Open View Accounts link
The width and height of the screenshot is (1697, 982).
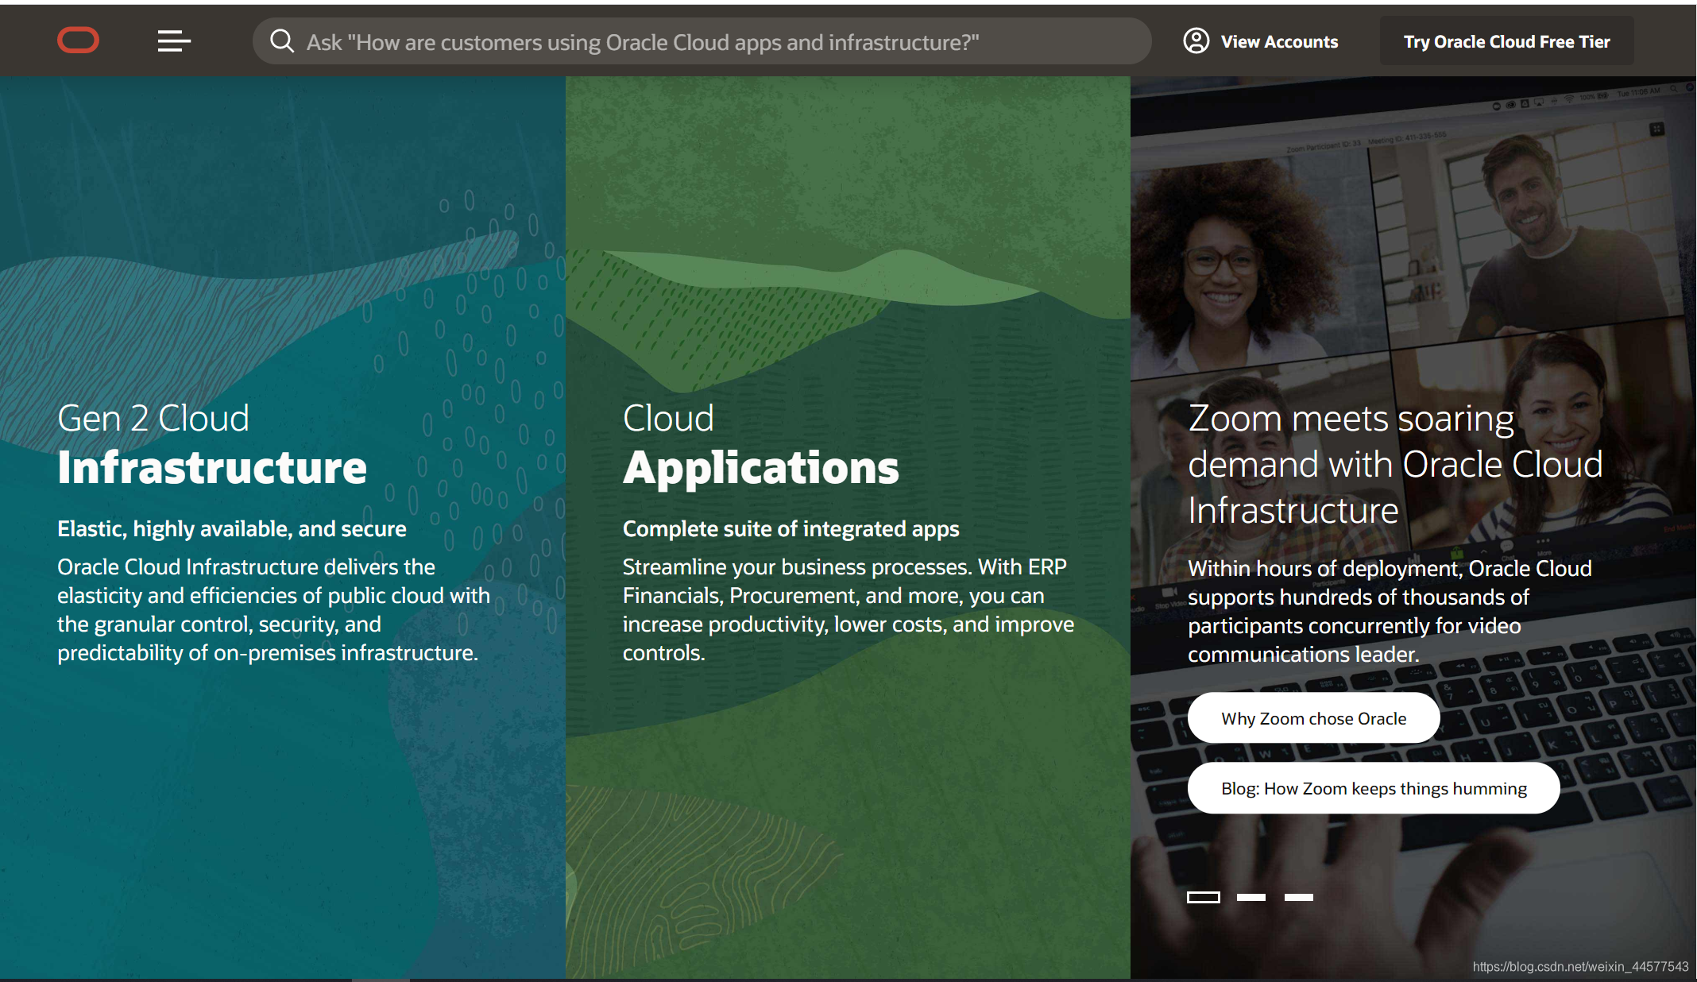[1278, 42]
